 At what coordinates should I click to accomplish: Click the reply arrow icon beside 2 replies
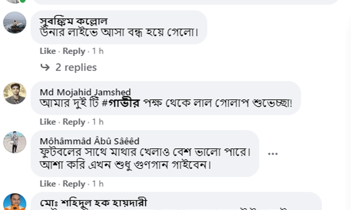[x=45, y=67]
